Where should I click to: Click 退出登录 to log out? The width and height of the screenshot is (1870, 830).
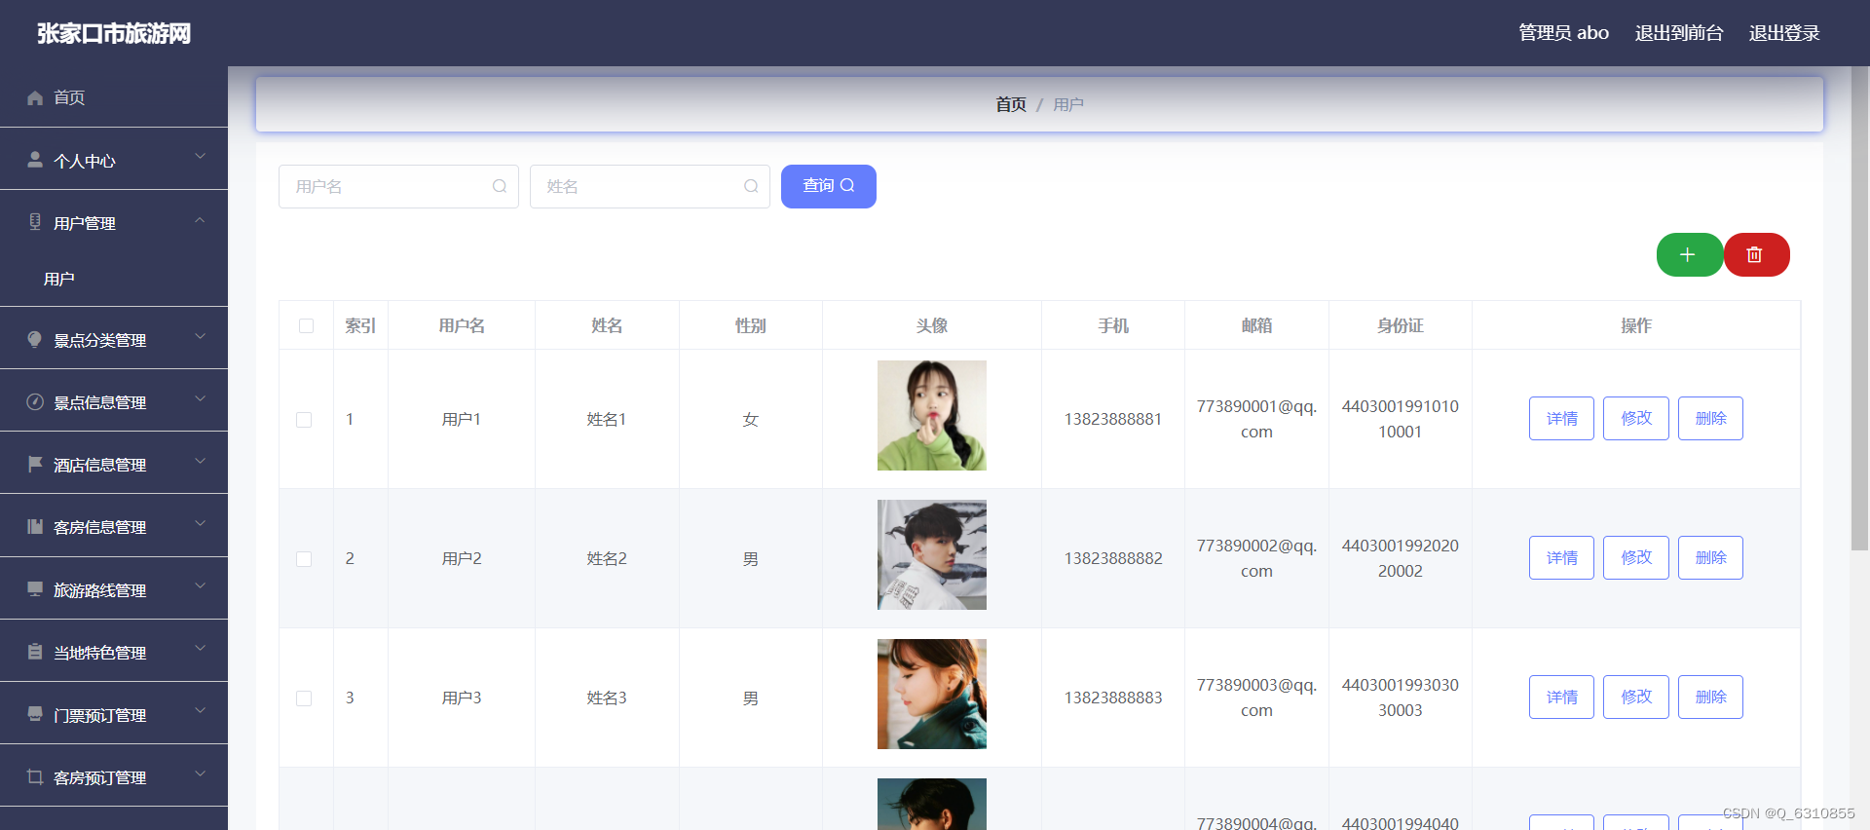tap(1784, 33)
